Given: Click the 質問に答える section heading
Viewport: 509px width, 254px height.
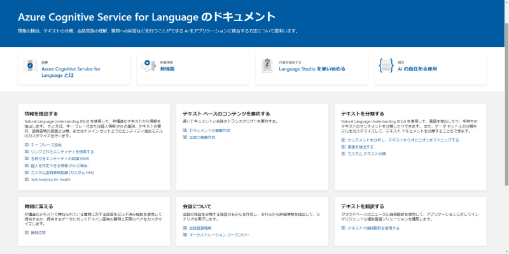Looking at the screenshot, I should [x=39, y=206].
